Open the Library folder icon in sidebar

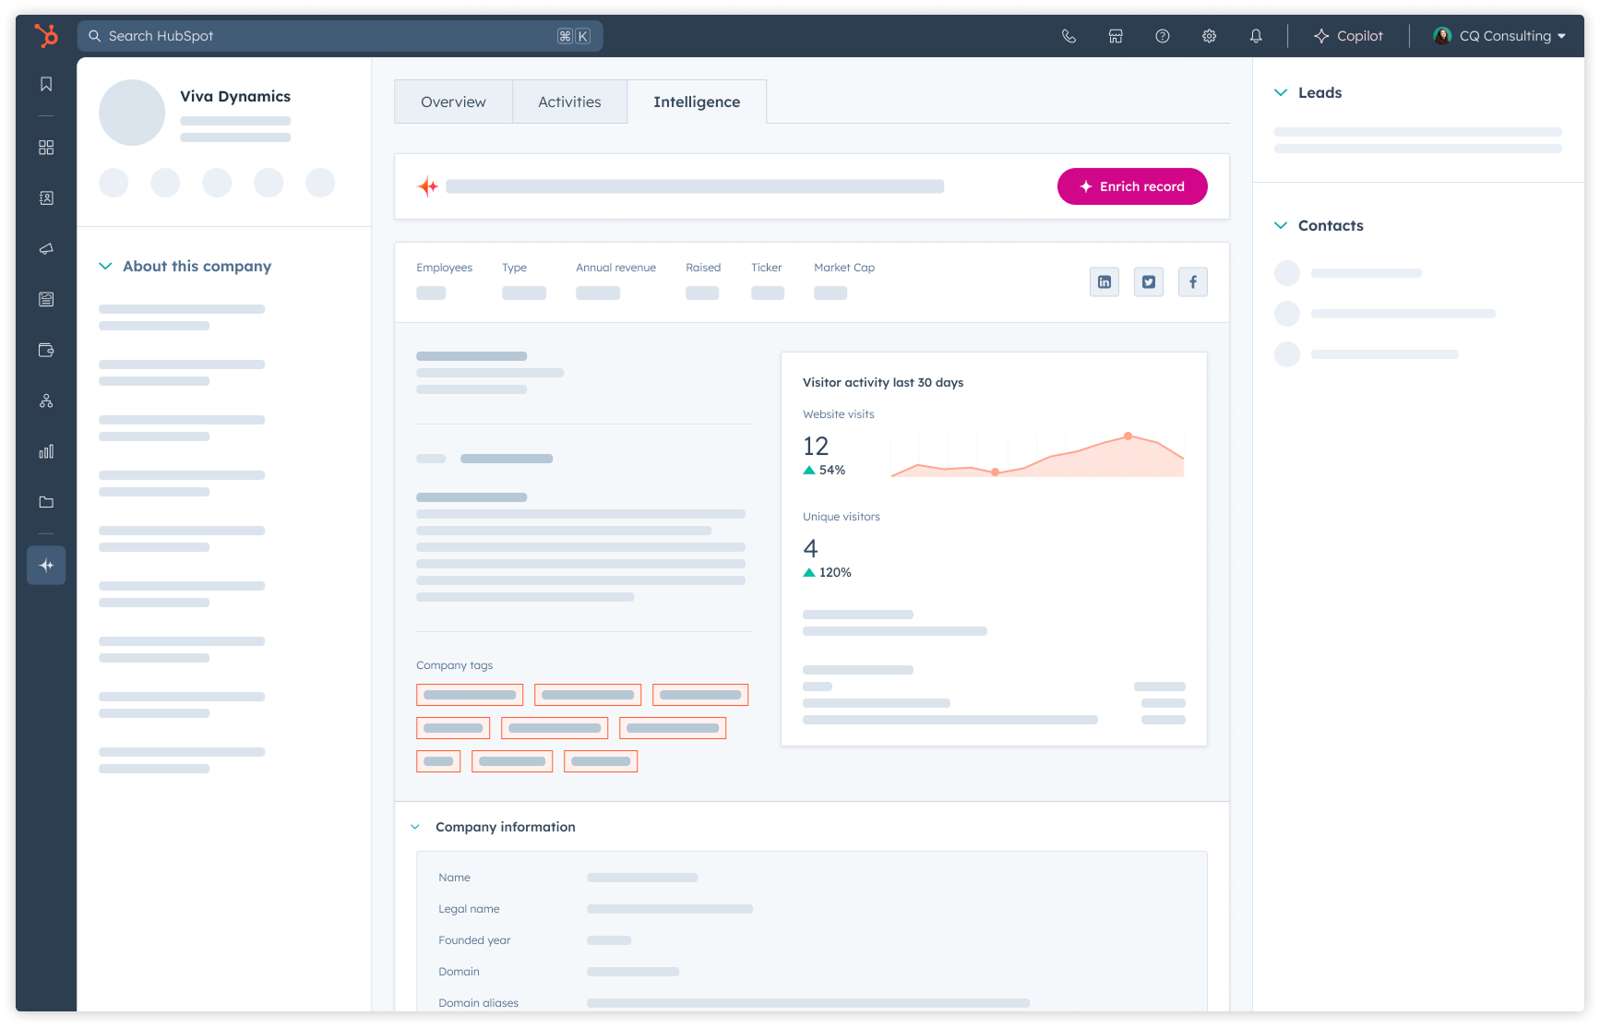point(46,502)
